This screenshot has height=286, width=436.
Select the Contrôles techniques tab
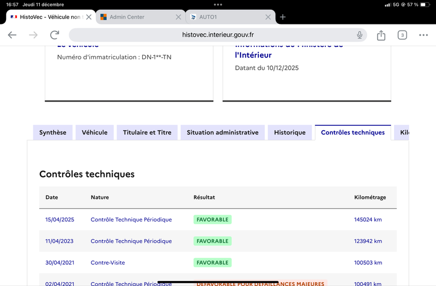(353, 132)
